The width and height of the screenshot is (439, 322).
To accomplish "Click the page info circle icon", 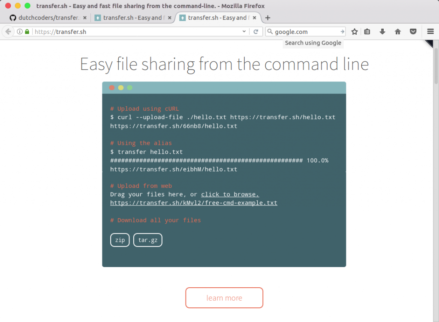I will (21, 31).
